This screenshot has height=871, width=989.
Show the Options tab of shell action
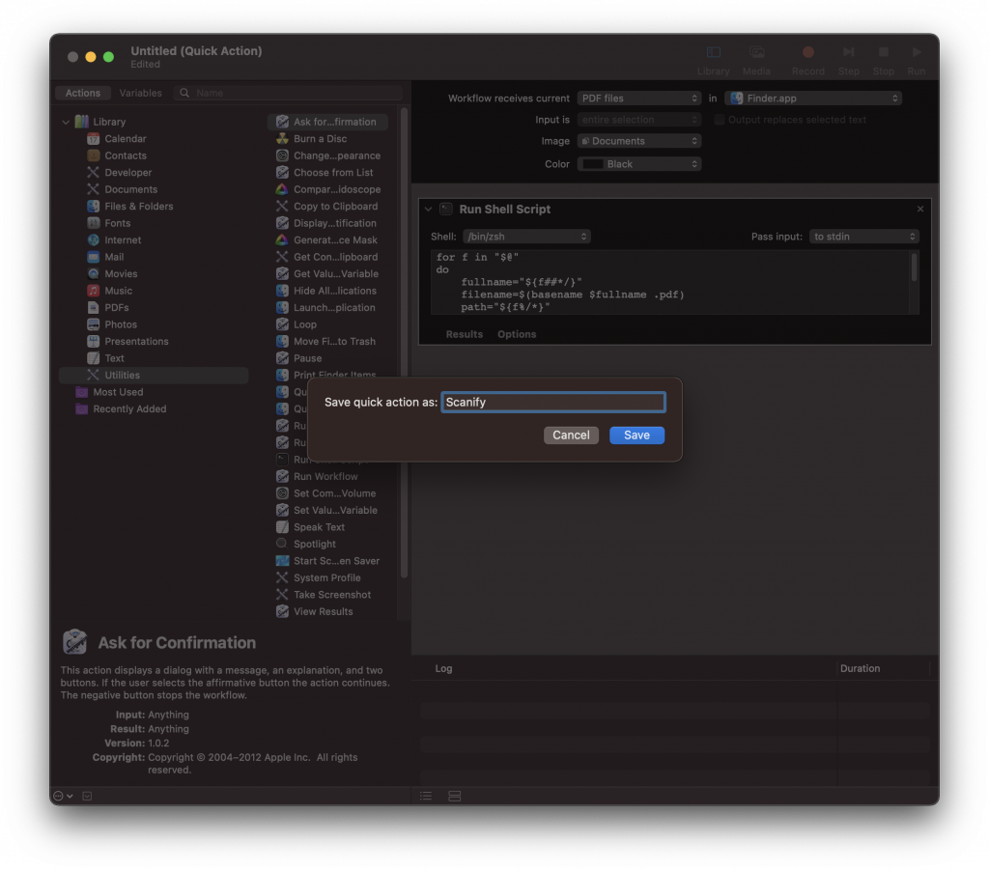(517, 334)
